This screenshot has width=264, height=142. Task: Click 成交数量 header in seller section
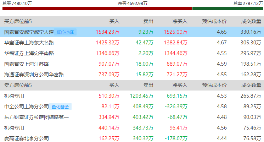[251, 85]
